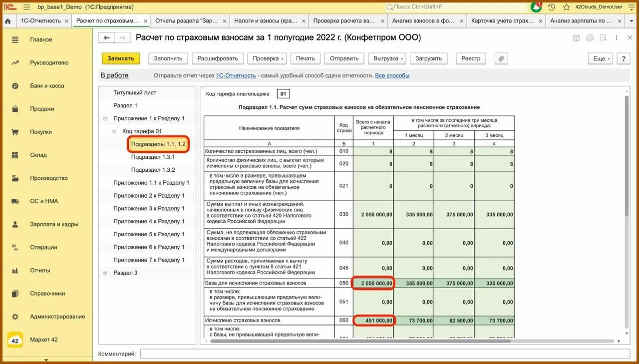Click the preview magnifier icon in header
The image size is (639, 364).
[x=604, y=38]
